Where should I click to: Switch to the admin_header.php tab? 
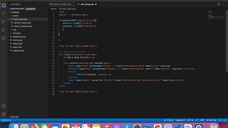[62, 4]
